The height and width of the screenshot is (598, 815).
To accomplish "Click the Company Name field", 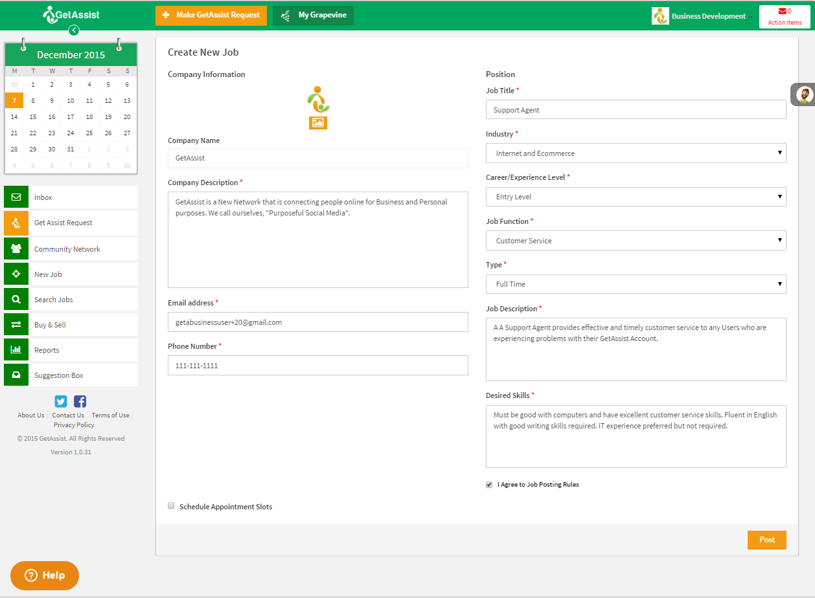I will point(318,158).
